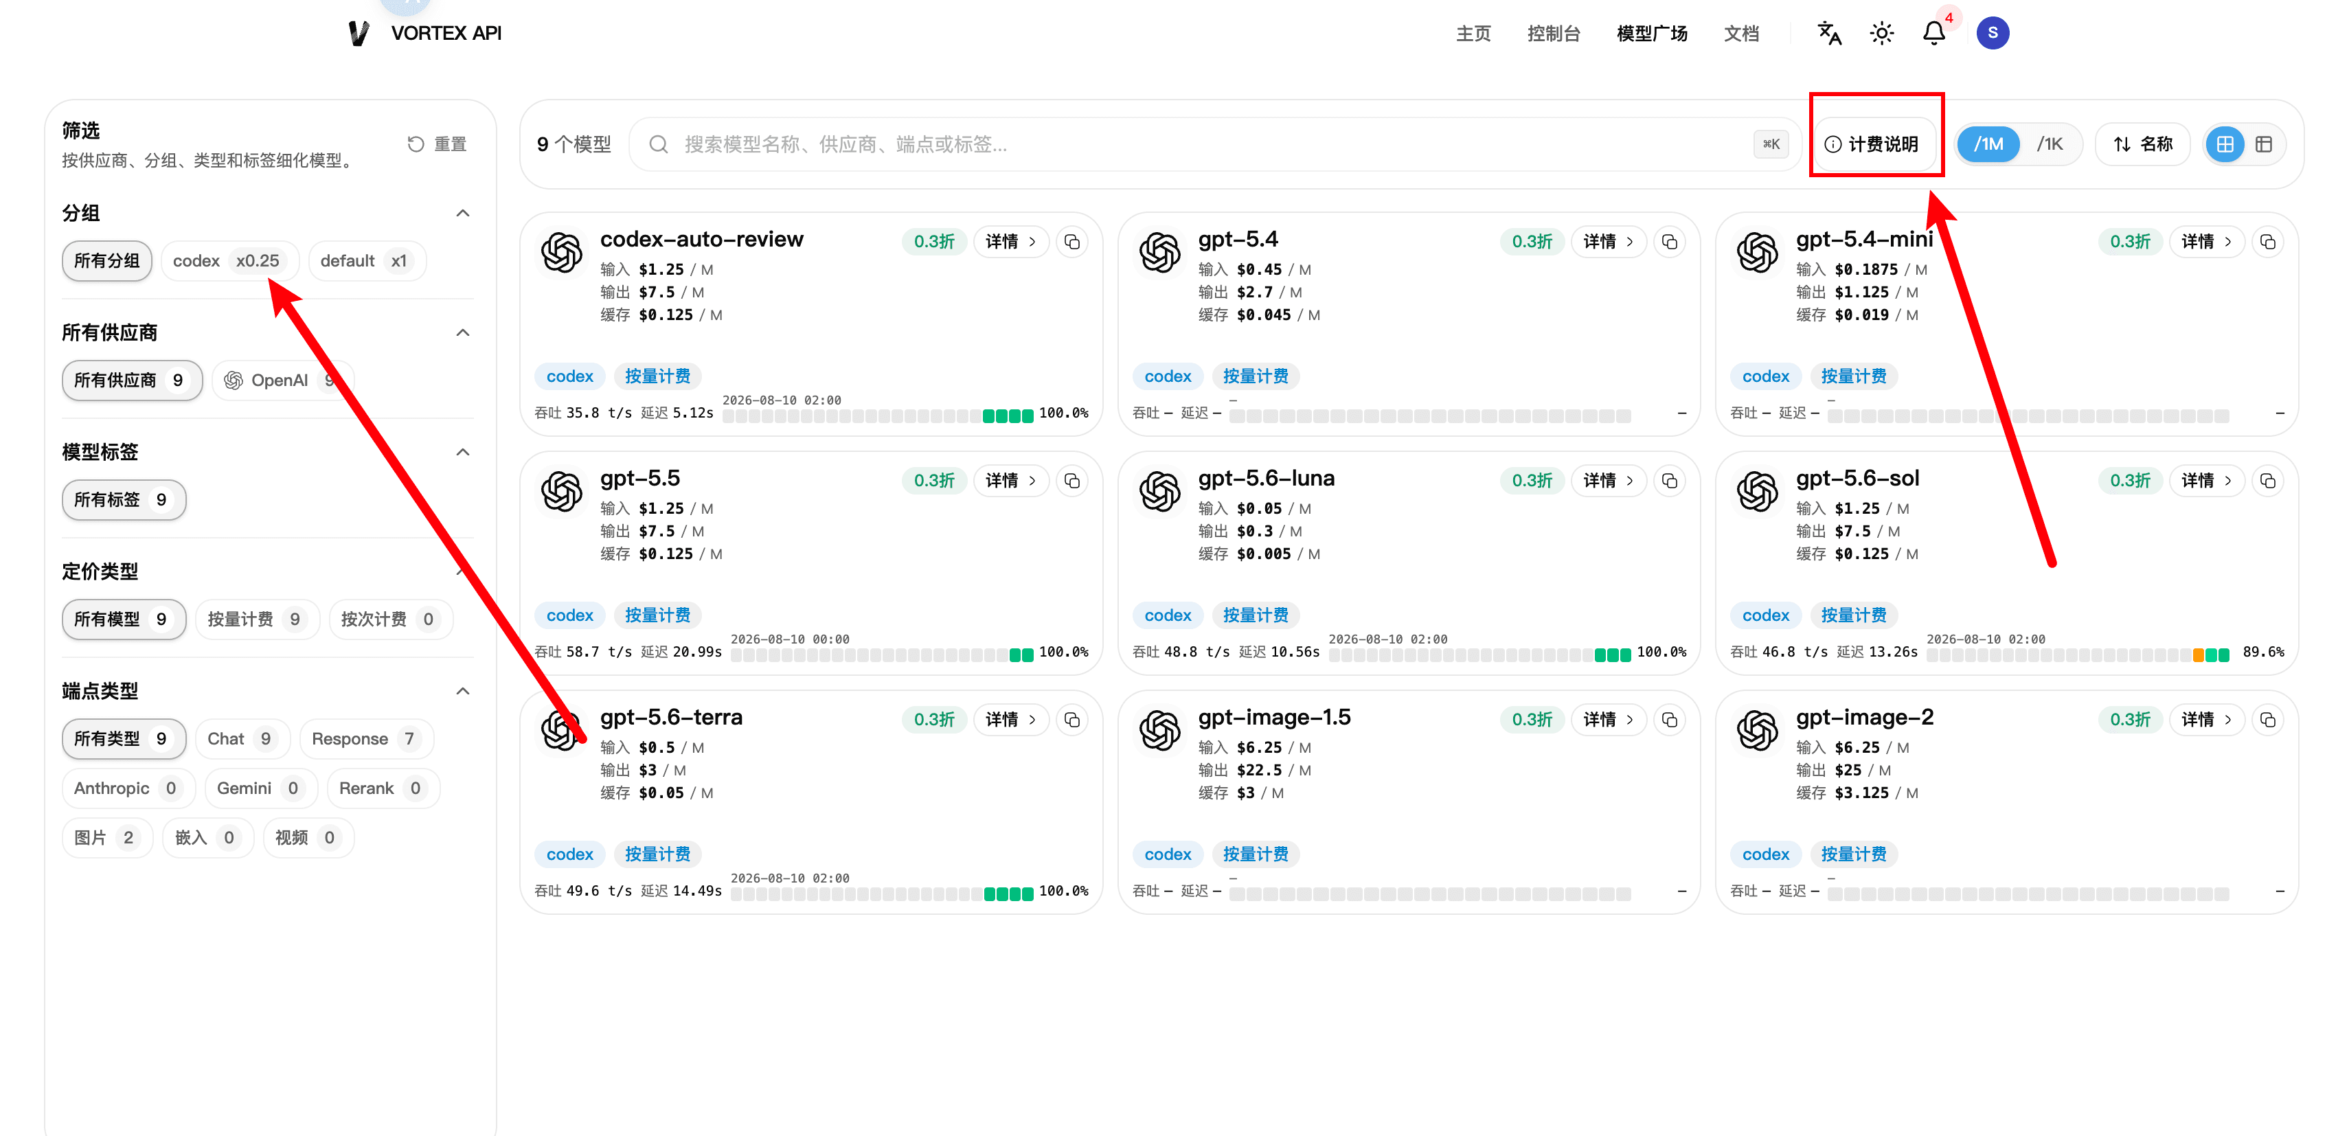
Task: Collapse the 分组 section
Action: (462, 214)
